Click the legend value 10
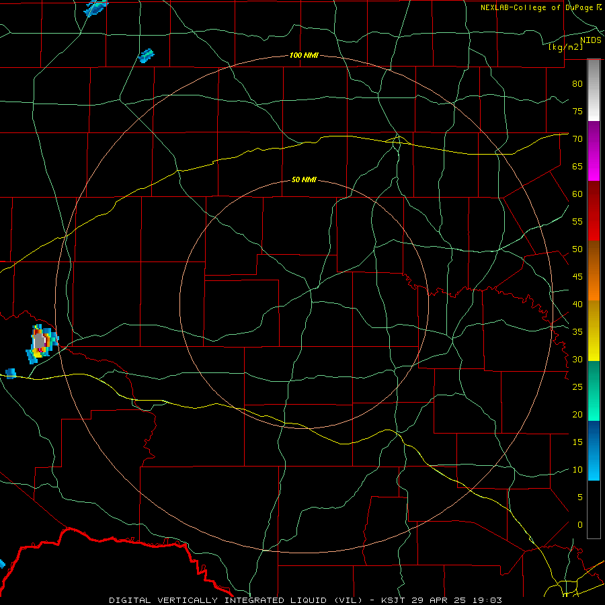Viewport: 605px width, 605px height. click(577, 470)
